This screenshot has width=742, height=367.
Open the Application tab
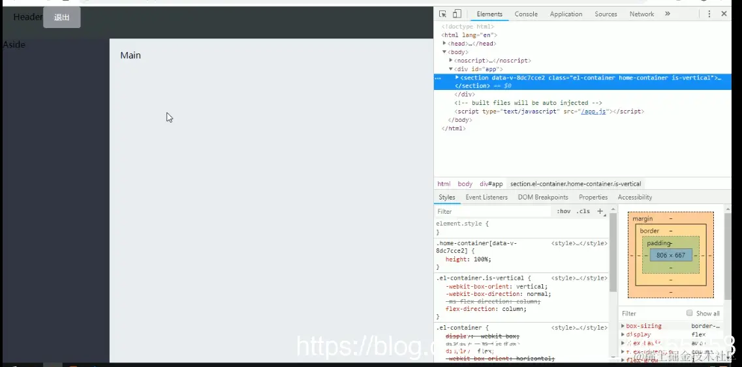tap(566, 14)
